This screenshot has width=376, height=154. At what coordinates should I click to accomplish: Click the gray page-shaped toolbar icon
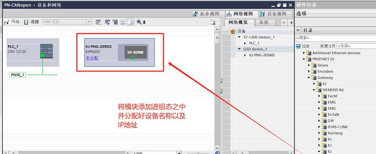pos(115,22)
